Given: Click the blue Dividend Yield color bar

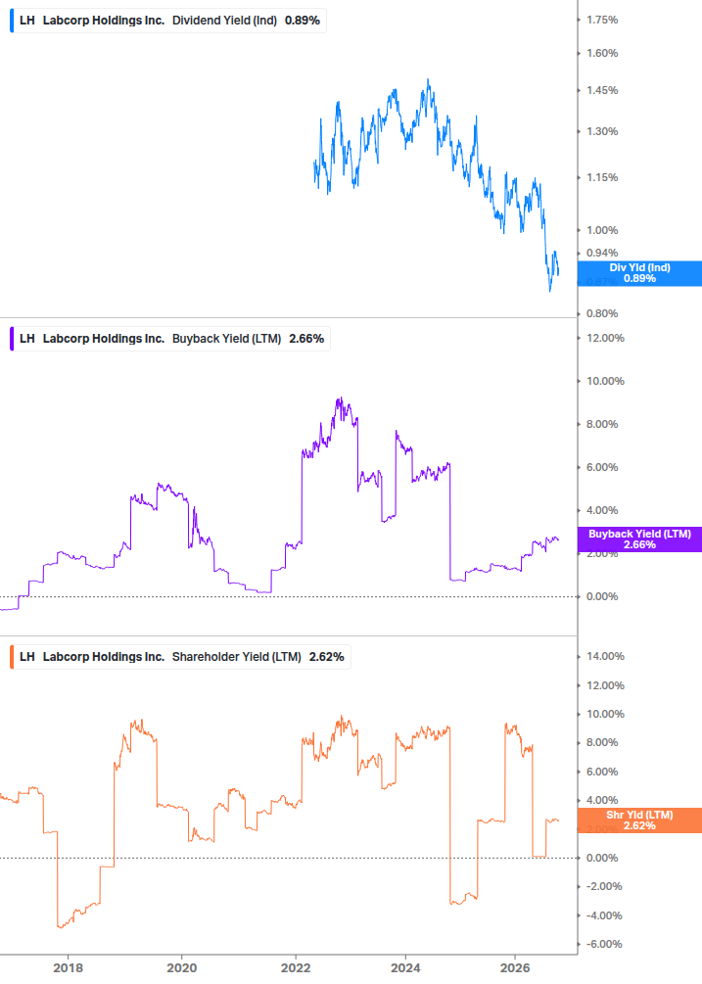Looking at the screenshot, I should pyautogui.click(x=12, y=21).
